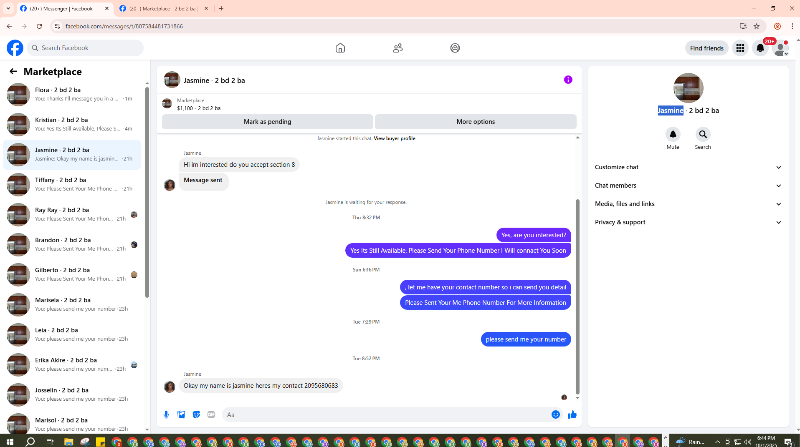Mute the Jasmine conversation

[673, 134]
